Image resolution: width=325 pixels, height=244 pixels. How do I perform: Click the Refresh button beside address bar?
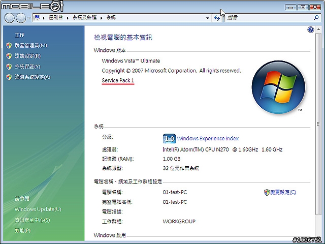point(217,18)
